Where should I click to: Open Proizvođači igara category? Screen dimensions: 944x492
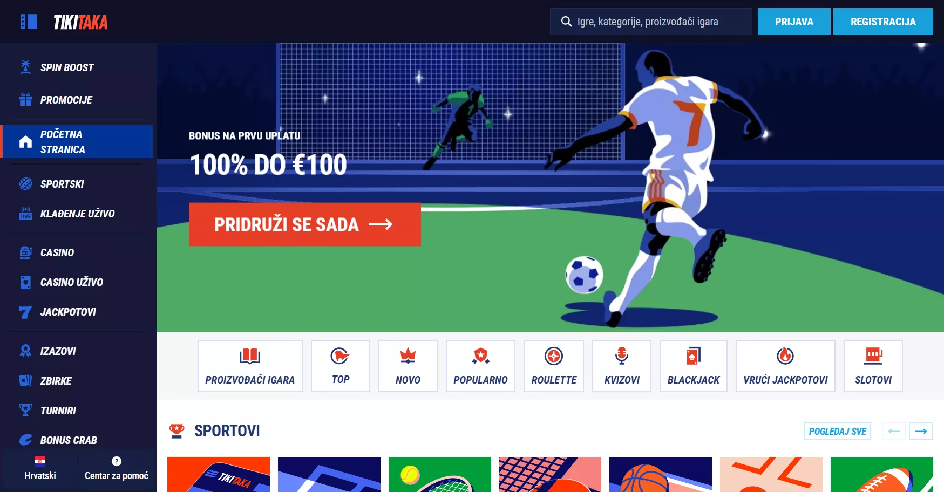pos(250,366)
